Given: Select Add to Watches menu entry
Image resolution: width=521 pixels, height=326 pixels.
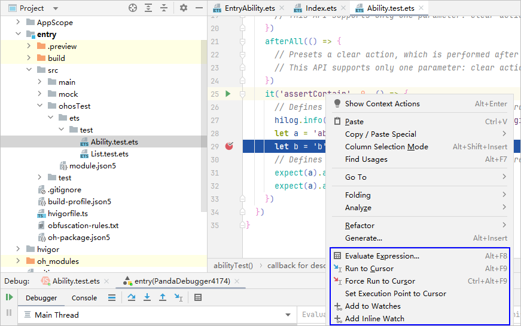Looking at the screenshot, I should [372, 306].
